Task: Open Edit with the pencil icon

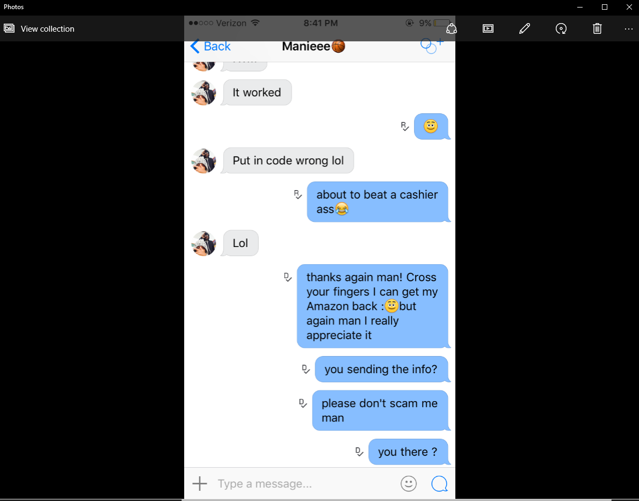Action: pyautogui.click(x=525, y=28)
